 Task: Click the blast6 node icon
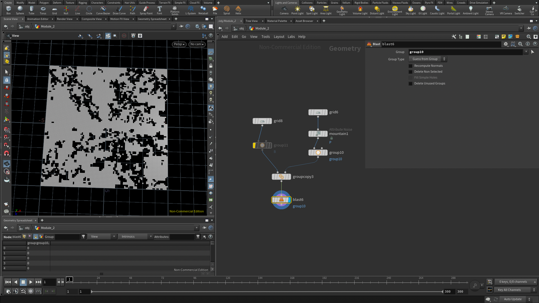[281, 200]
